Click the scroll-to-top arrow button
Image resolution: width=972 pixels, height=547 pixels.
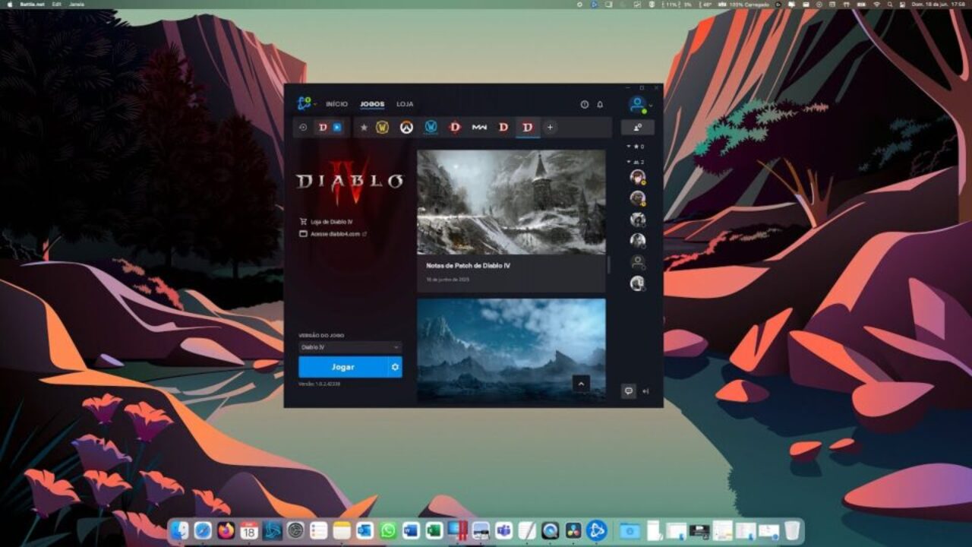click(582, 384)
